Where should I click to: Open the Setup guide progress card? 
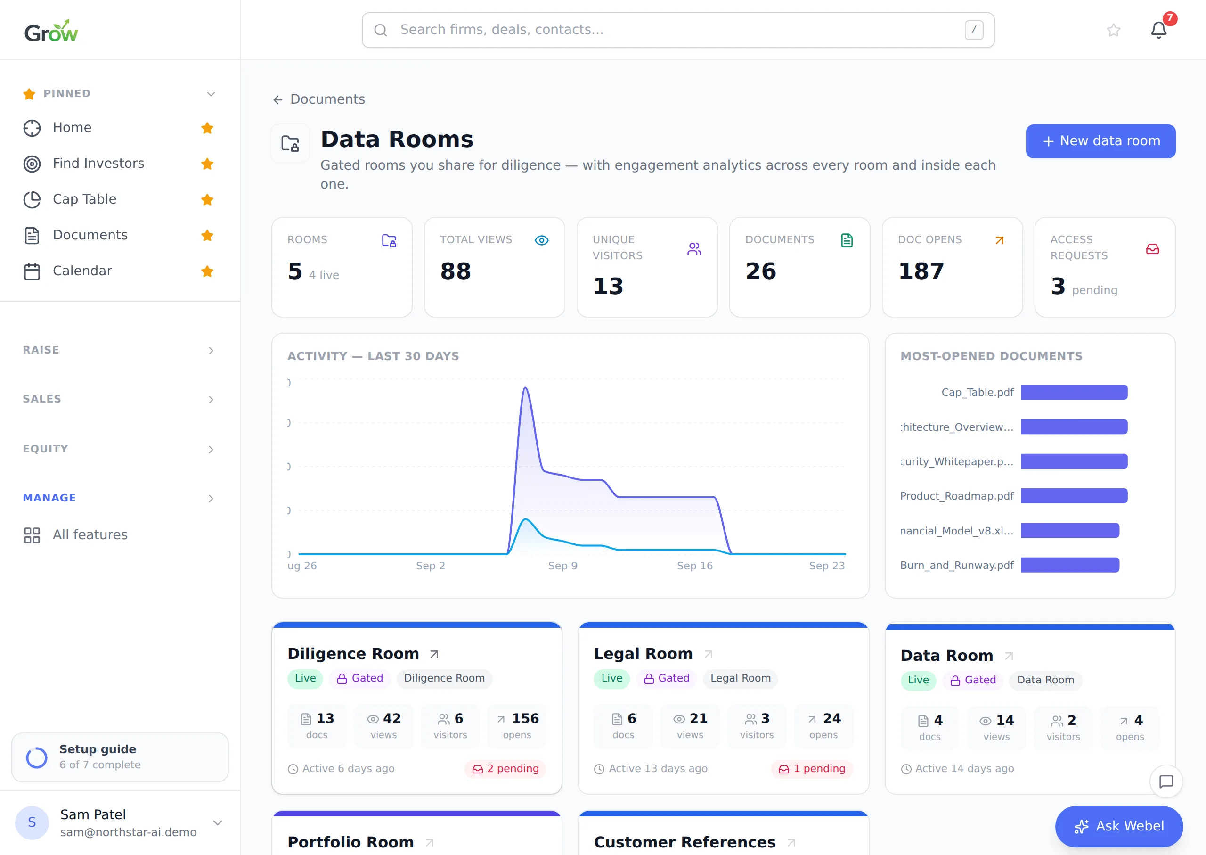coord(120,757)
